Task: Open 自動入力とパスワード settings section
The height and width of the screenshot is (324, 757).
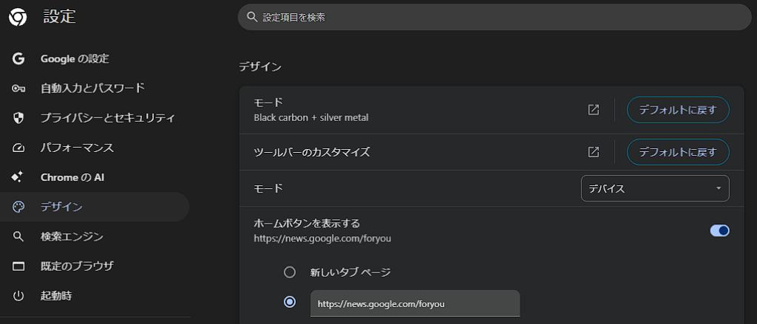Action: [x=95, y=89]
